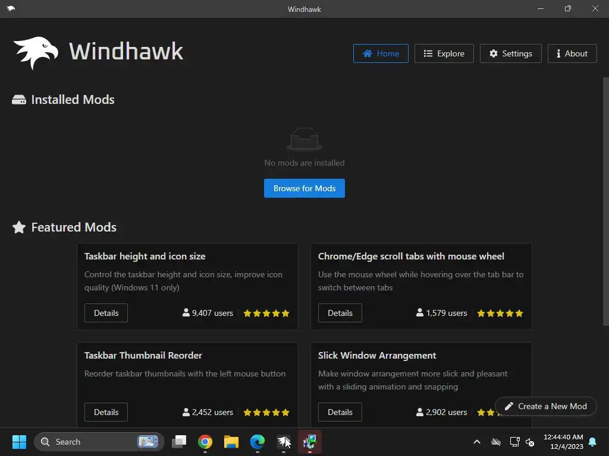The image size is (609, 456).
Task: Click the user icon beside 2,452 users
Action: pyautogui.click(x=186, y=412)
